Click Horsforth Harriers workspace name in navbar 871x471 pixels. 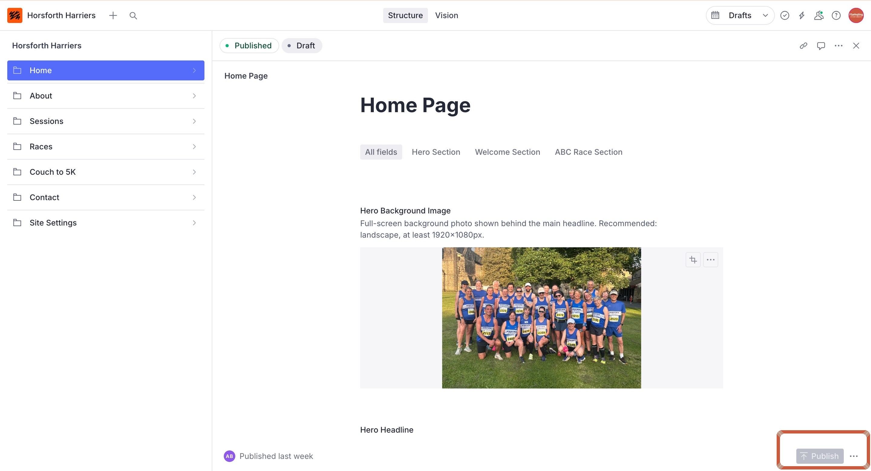(61, 15)
